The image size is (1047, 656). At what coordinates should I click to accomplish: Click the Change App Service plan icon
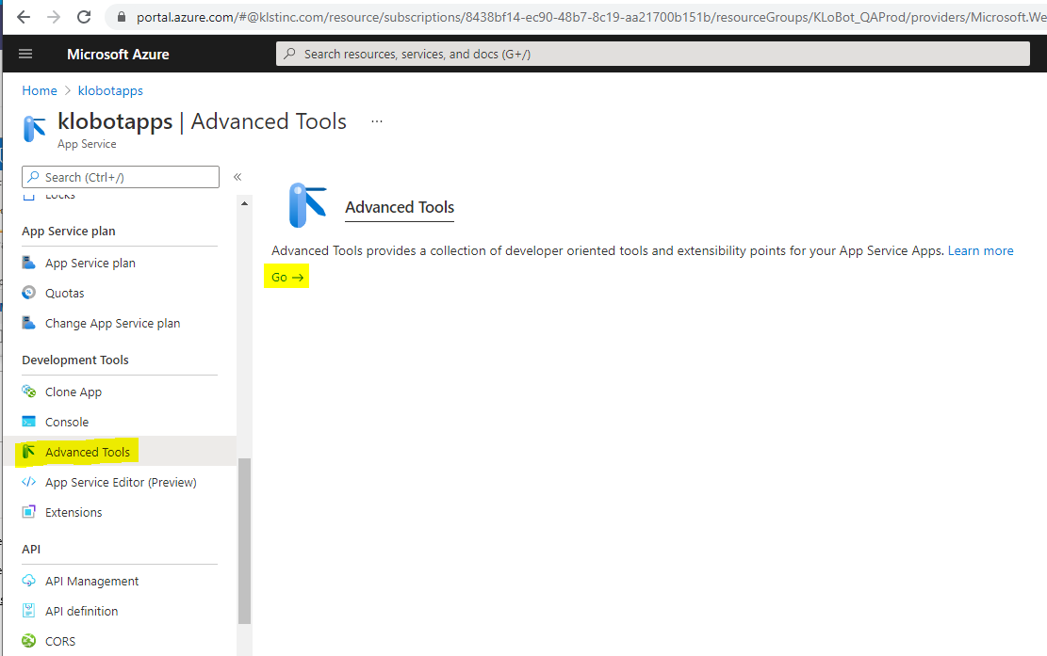click(28, 323)
